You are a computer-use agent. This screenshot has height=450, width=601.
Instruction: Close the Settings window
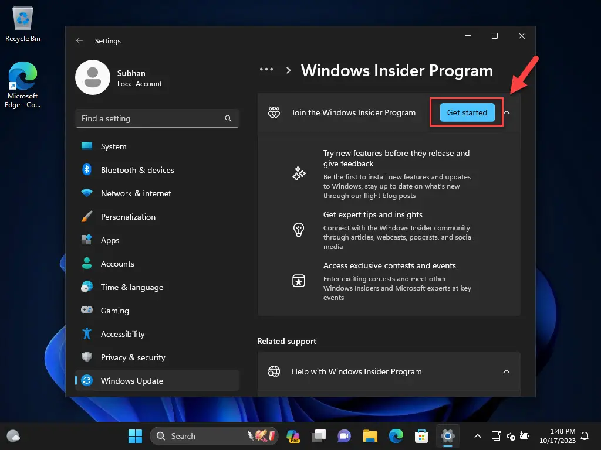coord(522,36)
